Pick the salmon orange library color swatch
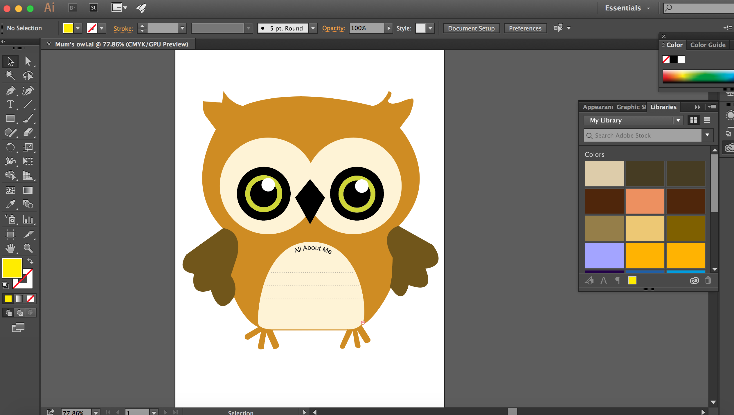 (x=645, y=201)
